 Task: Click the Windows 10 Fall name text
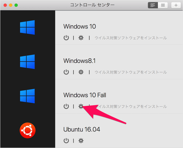pos(85,95)
